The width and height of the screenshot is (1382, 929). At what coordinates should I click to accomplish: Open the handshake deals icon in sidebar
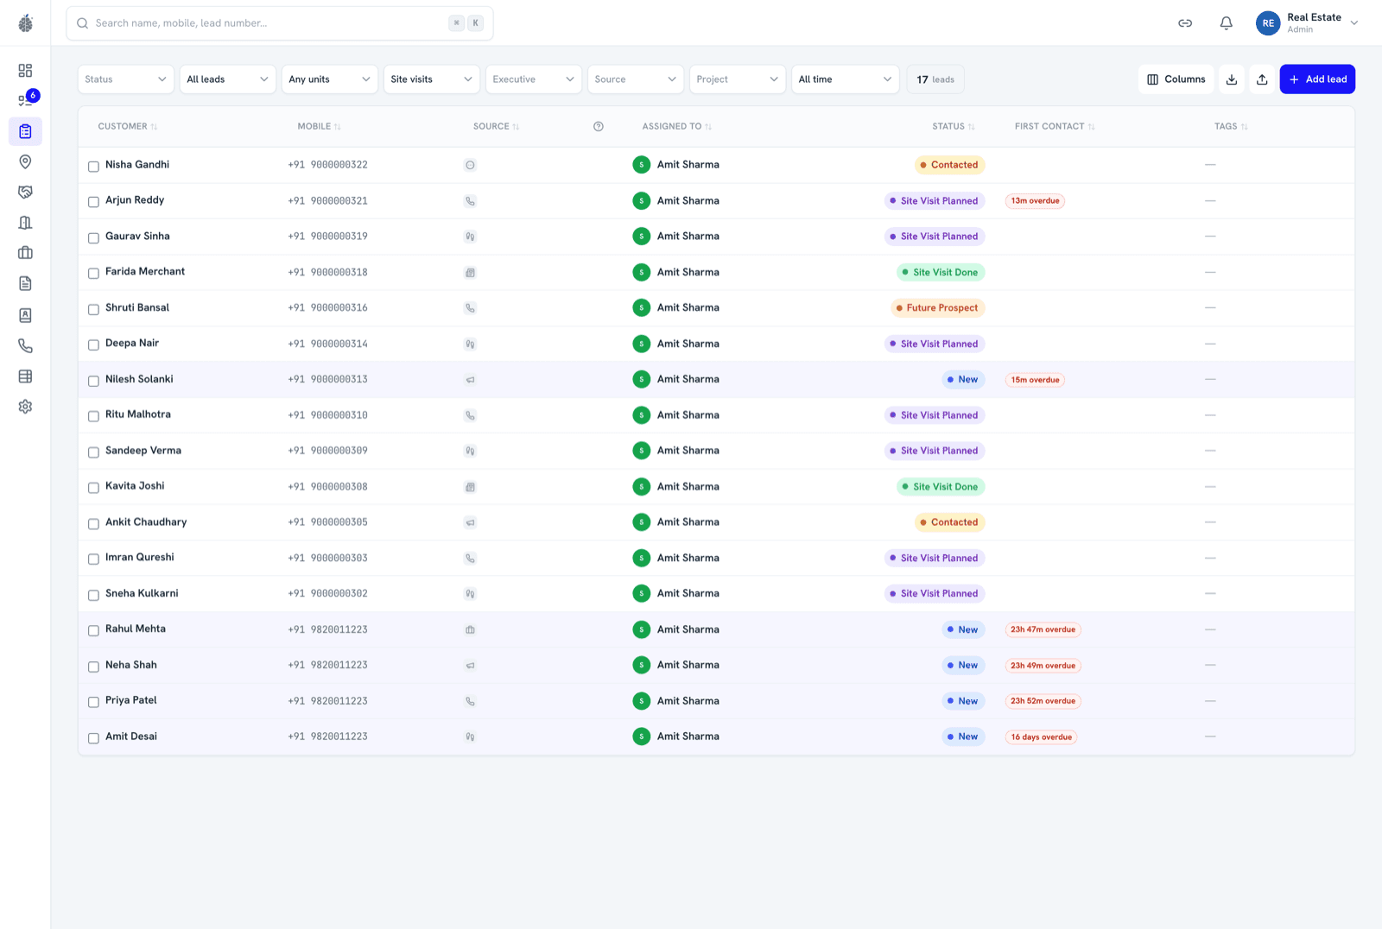point(25,192)
